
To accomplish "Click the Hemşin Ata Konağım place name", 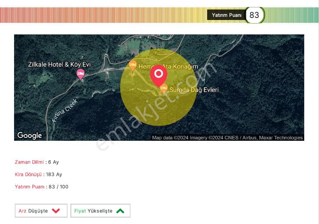I will tap(168, 66).
